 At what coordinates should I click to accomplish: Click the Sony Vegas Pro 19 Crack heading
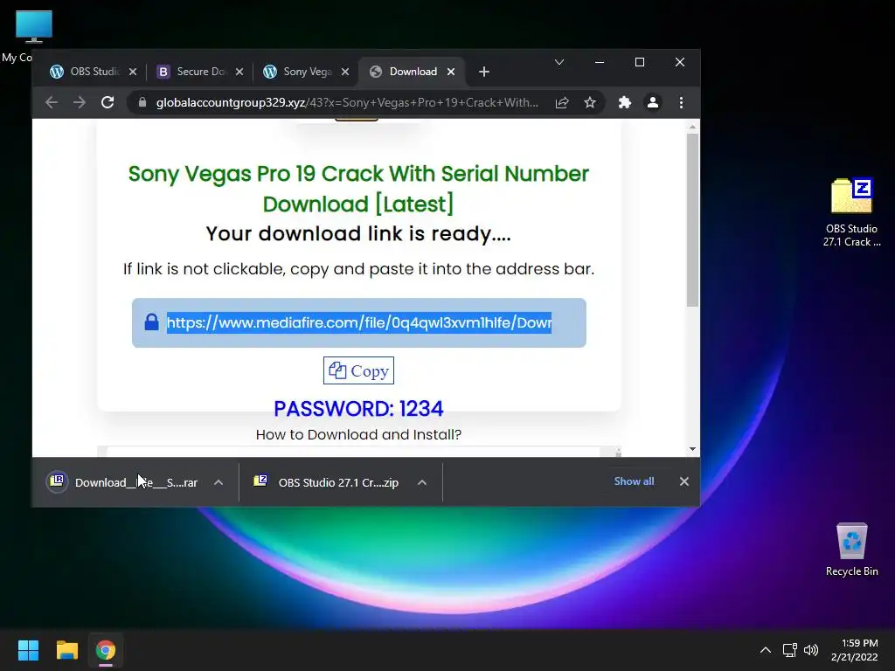358,189
